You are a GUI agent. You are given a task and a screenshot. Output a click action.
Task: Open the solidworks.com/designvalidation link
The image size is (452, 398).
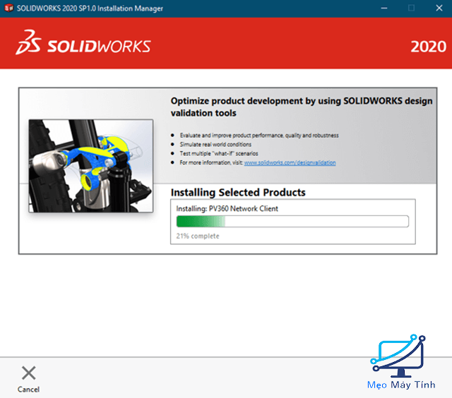290,163
